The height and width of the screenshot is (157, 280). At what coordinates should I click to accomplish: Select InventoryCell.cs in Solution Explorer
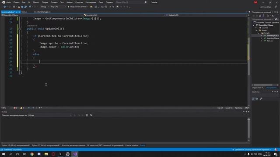[273, 36]
